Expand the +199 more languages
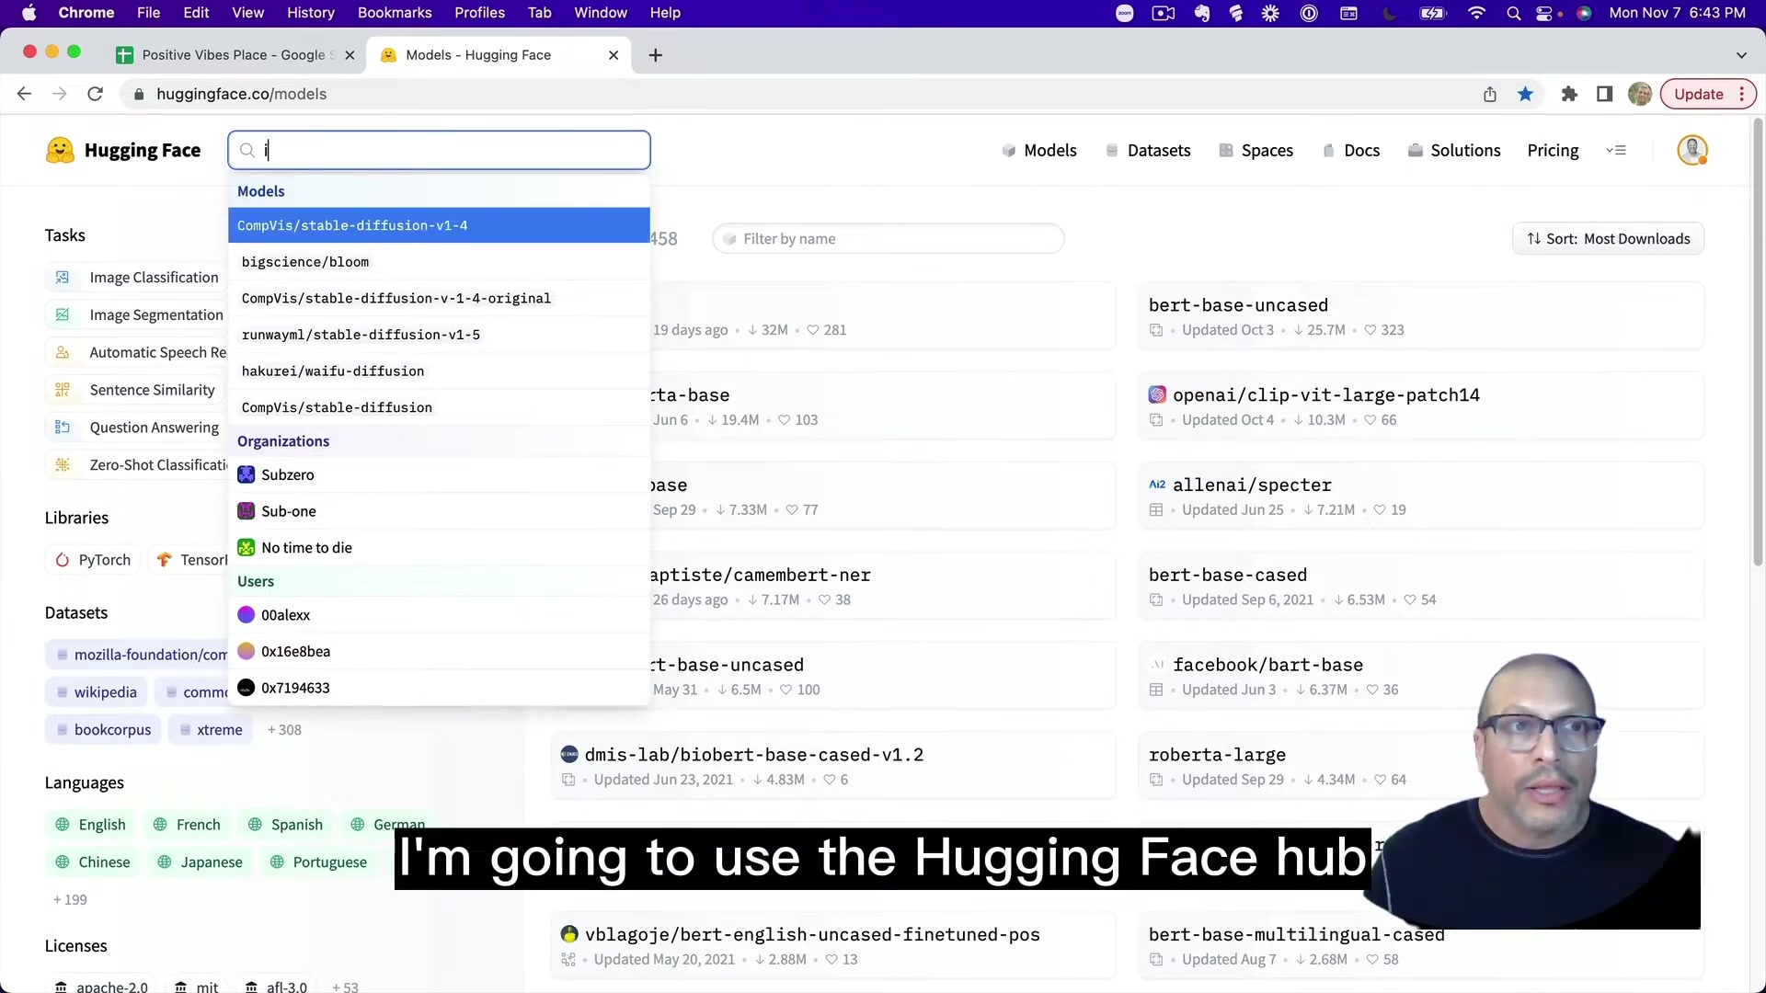 click(x=70, y=900)
